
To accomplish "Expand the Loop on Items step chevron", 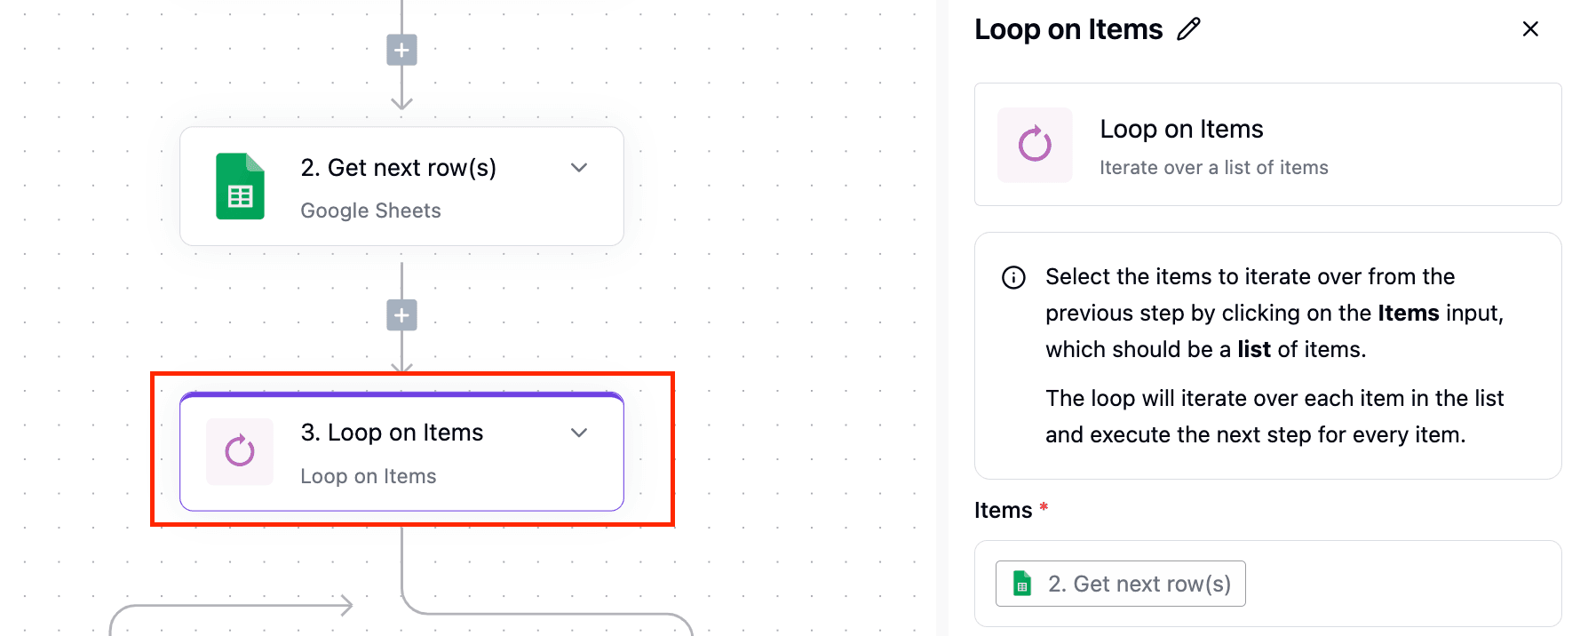I will 579,433.
